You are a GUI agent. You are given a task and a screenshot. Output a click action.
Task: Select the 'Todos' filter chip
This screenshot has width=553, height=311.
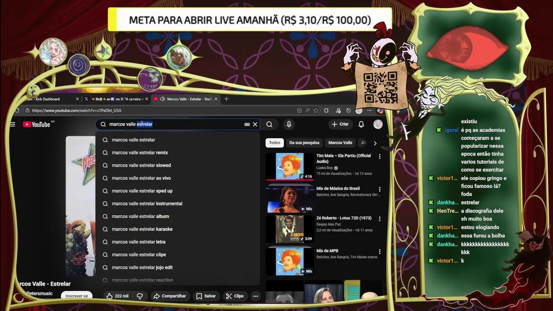[274, 143]
